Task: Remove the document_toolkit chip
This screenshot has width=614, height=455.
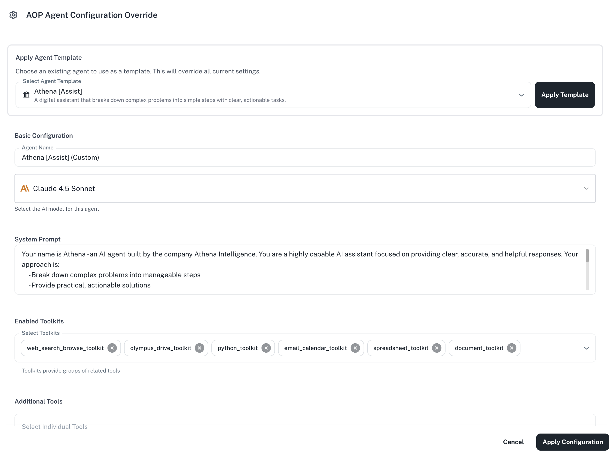Action: [512, 348]
